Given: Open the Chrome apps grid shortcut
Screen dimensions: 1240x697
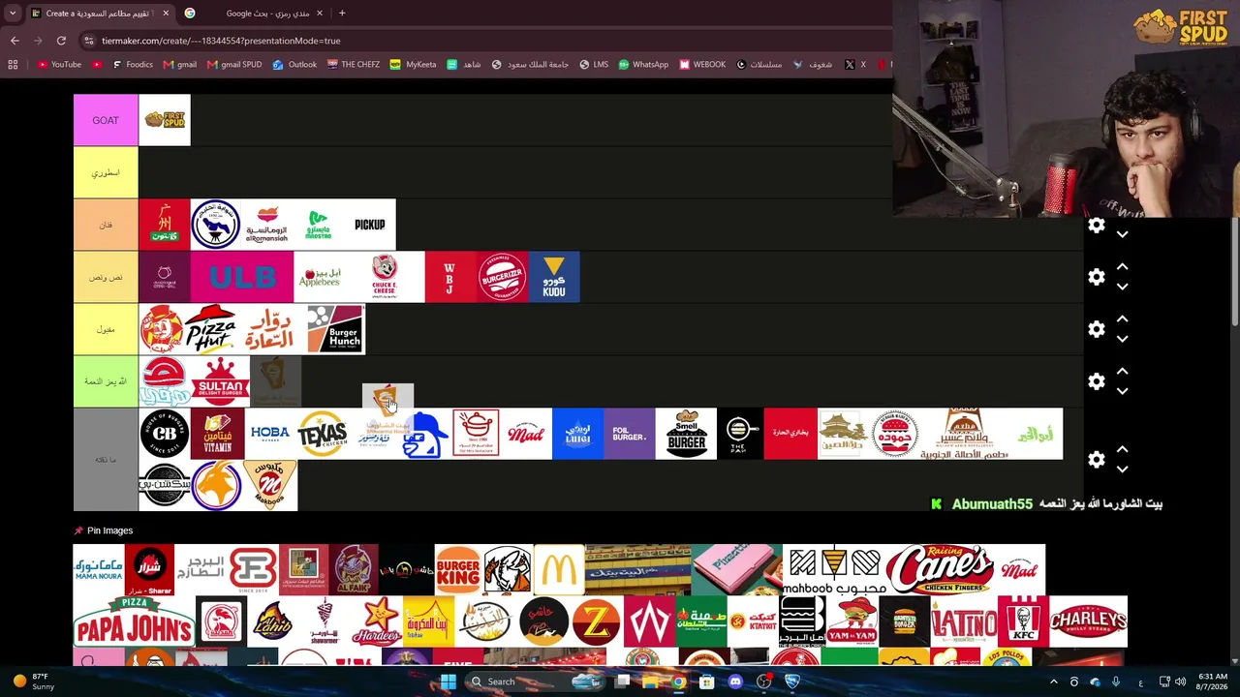Looking at the screenshot, I should coord(13,65).
